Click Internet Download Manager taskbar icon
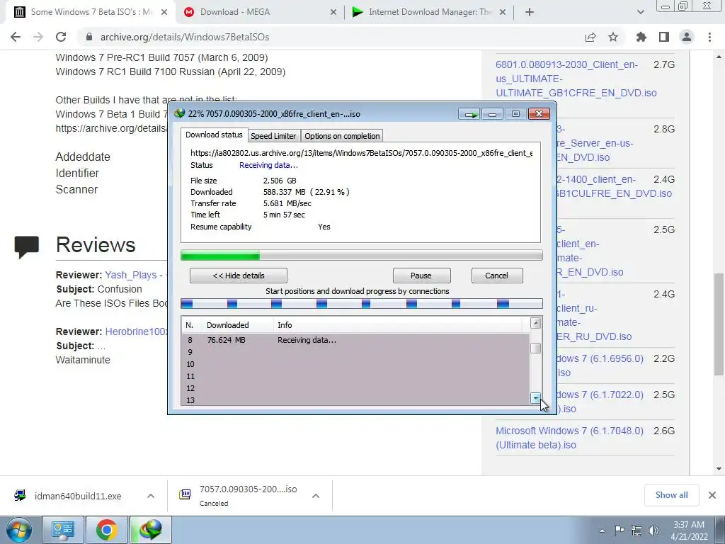This screenshot has height=544, width=725. (151, 530)
